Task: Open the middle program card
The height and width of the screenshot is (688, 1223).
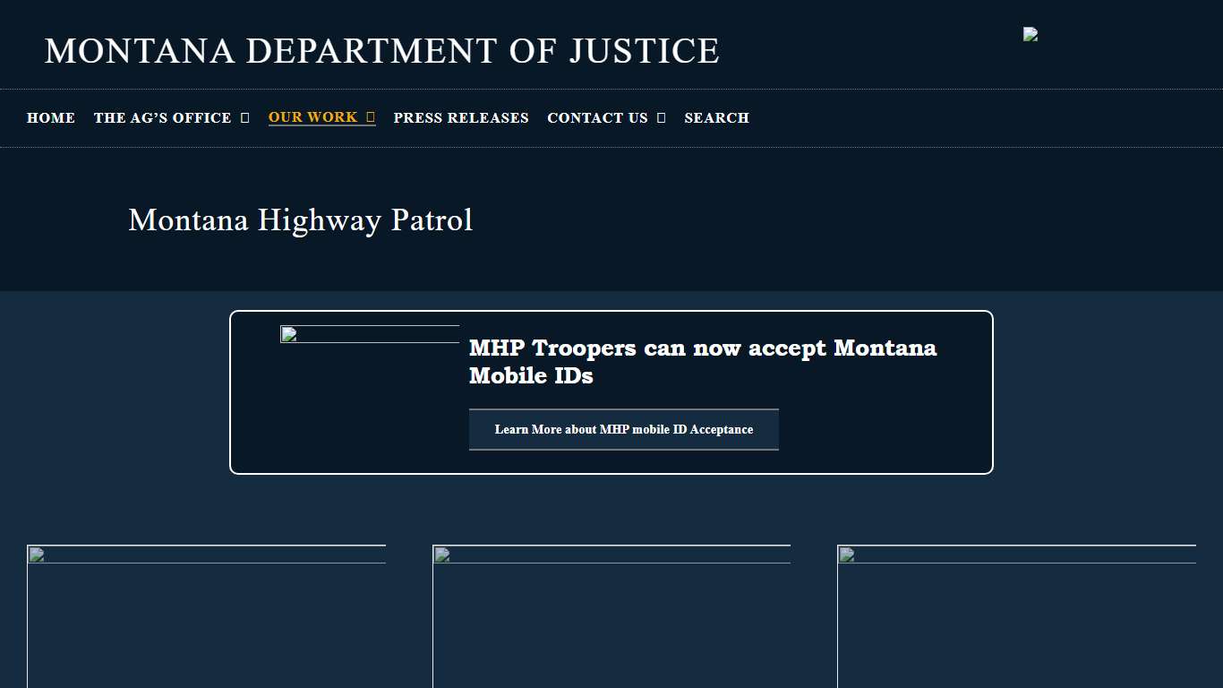Action: point(611,616)
